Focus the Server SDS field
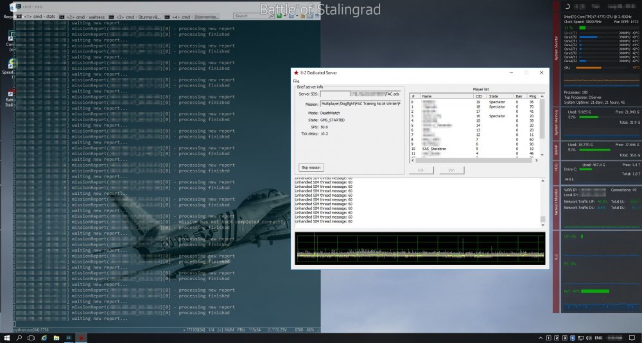This screenshot has width=642, height=343. (360, 94)
